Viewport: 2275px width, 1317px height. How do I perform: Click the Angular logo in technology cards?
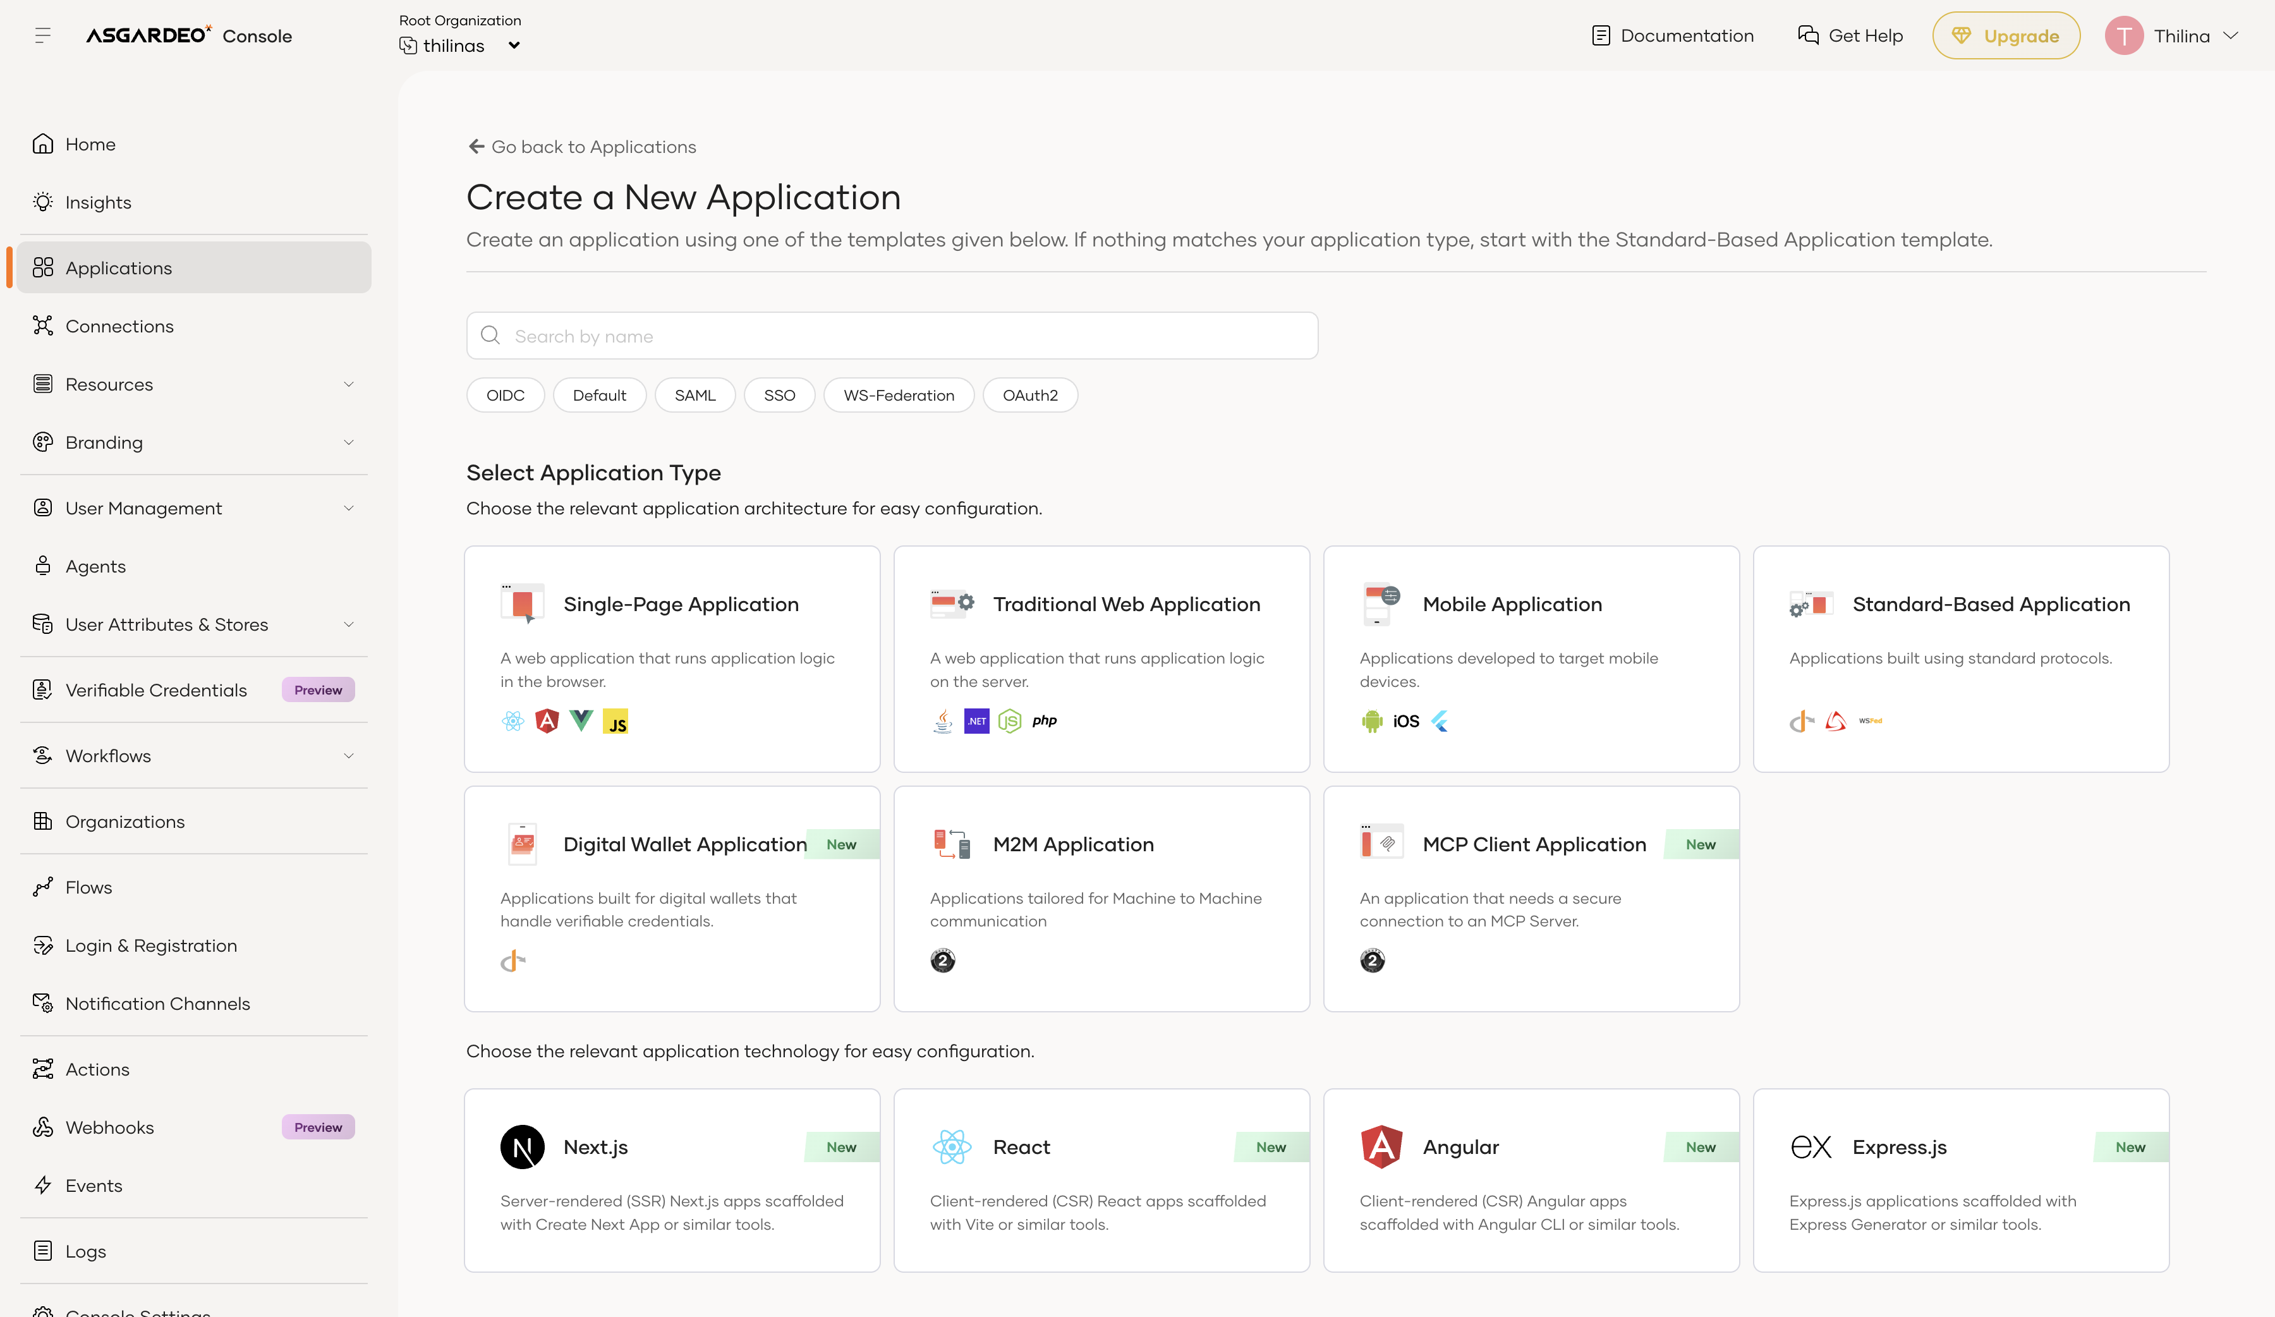point(1381,1146)
